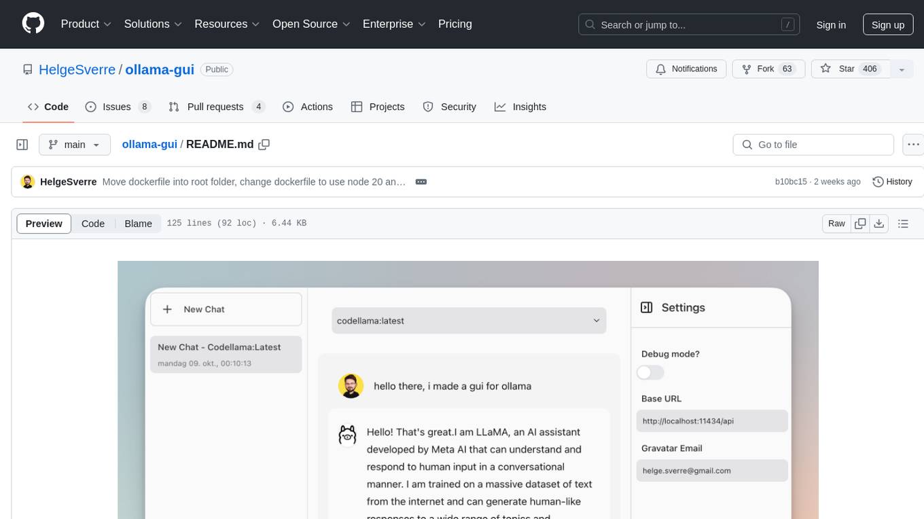
Task: Expand the commit message ellipsis
Action: tap(421, 182)
